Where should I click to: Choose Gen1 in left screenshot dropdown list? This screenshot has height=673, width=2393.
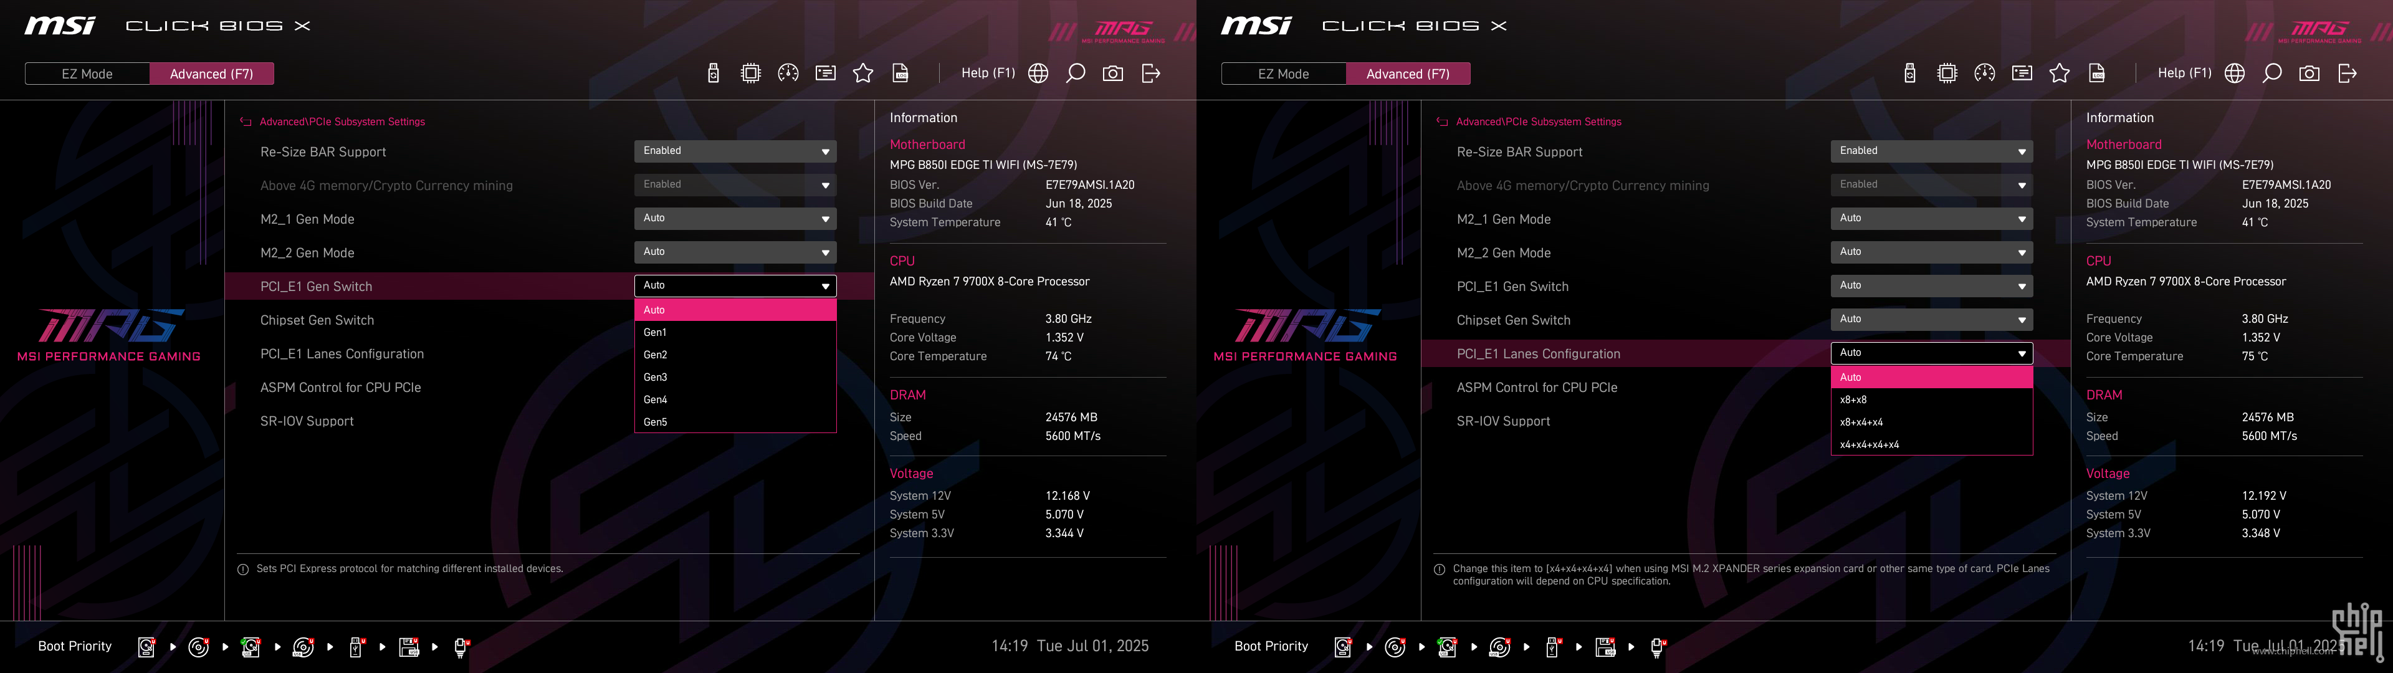(735, 333)
